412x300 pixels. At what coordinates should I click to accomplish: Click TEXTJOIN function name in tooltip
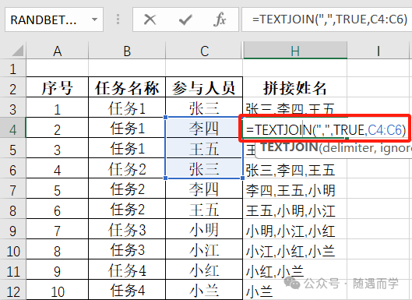tap(289, 147)
